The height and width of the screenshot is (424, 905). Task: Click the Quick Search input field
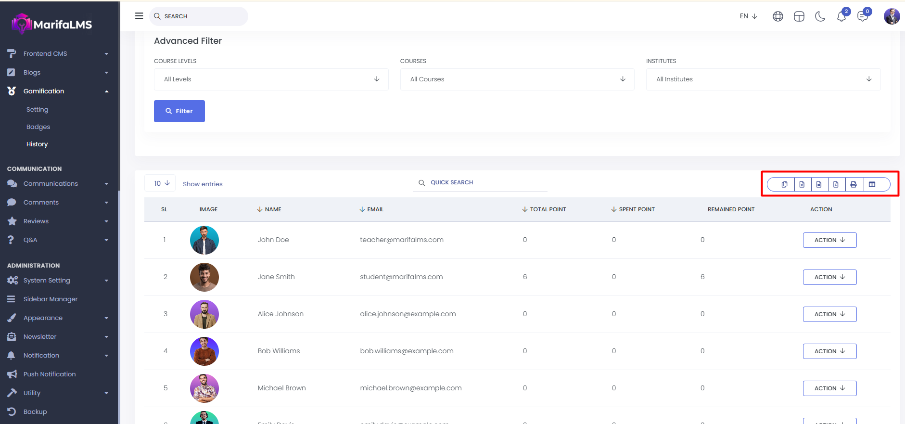tap(486, 183)
